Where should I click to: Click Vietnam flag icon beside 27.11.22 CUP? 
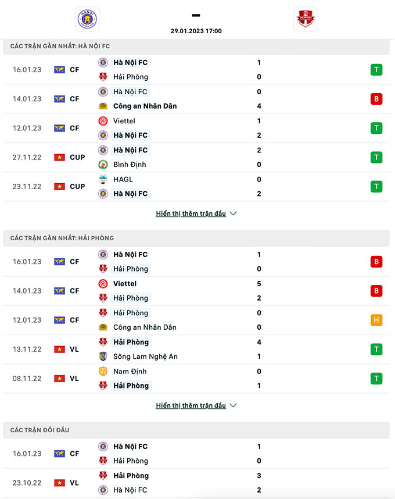59,157
